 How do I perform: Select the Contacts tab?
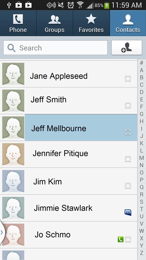[128, 23]
